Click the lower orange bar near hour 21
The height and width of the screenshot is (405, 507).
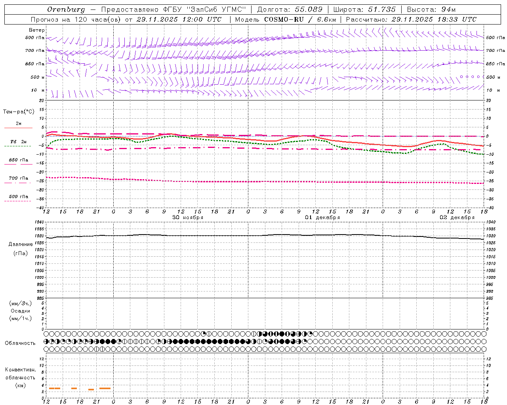pyautogui.click(x=91, y=390)
